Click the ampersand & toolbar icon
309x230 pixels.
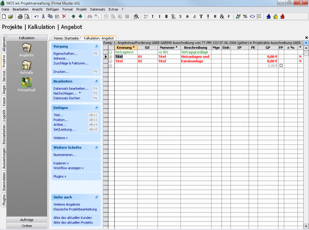pos(222,17)
